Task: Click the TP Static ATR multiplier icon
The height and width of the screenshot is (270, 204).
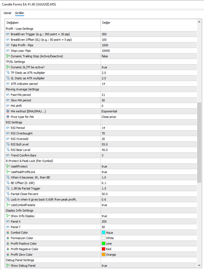Action: pyautogui.click(x=8, y=73)
